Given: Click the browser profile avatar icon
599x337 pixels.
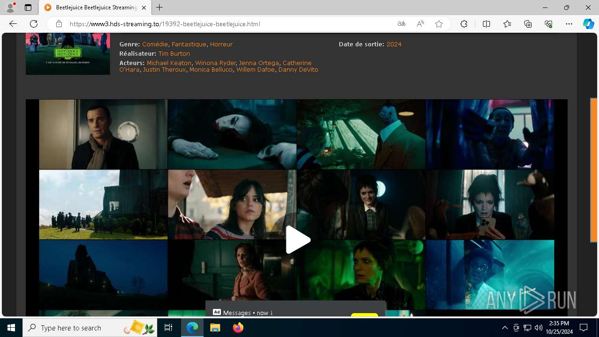Looking at the screenshot, I should coord(10,7).
